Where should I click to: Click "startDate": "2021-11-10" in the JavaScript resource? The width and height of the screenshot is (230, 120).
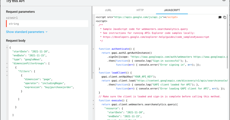pyautogui.click(x=126, y=112)
